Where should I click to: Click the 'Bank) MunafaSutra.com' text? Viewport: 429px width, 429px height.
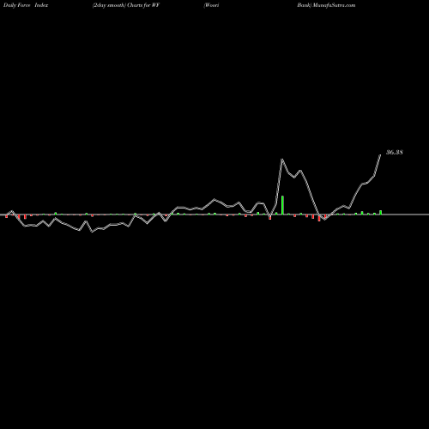point(326,5)
